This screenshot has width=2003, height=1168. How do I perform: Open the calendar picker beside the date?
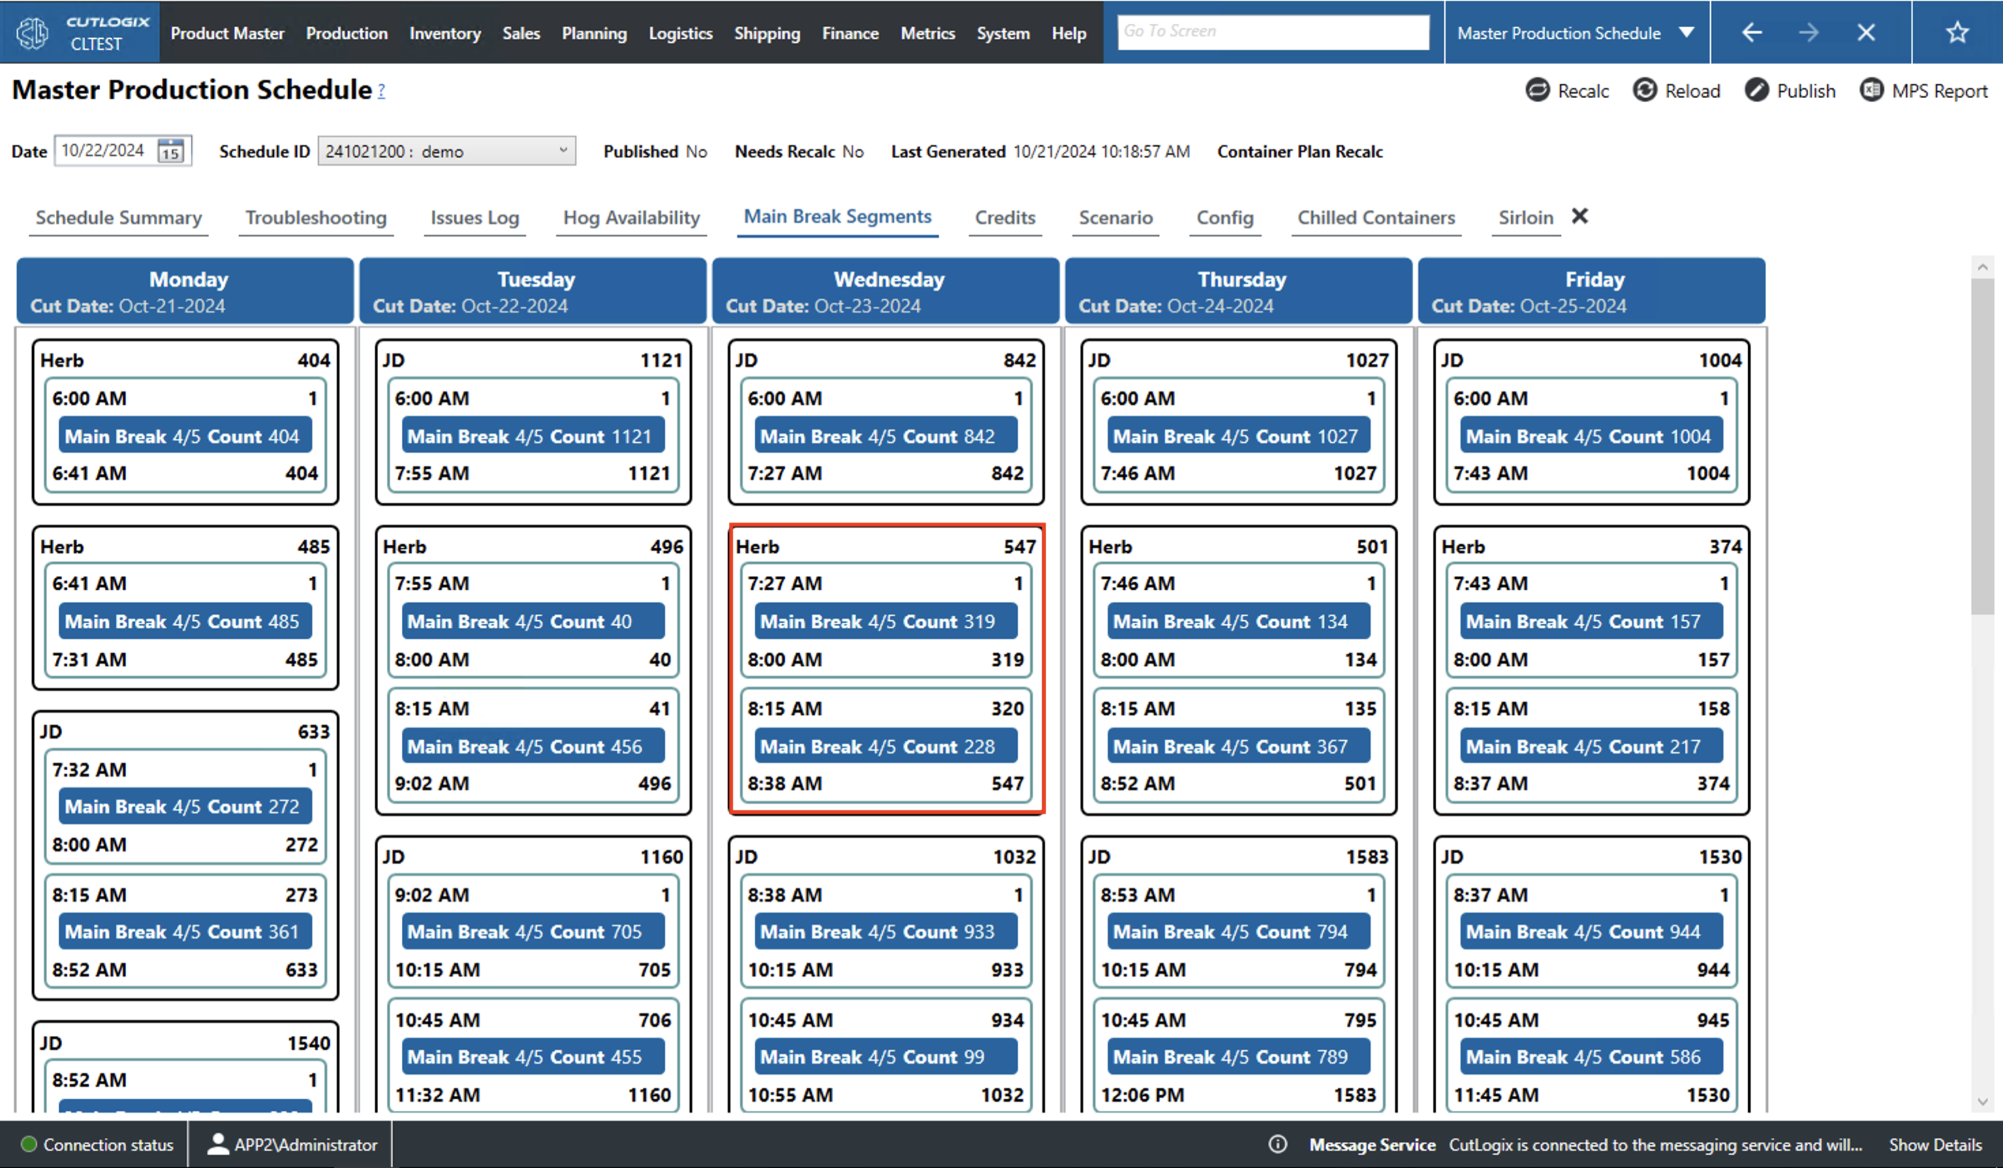(170, 151)
